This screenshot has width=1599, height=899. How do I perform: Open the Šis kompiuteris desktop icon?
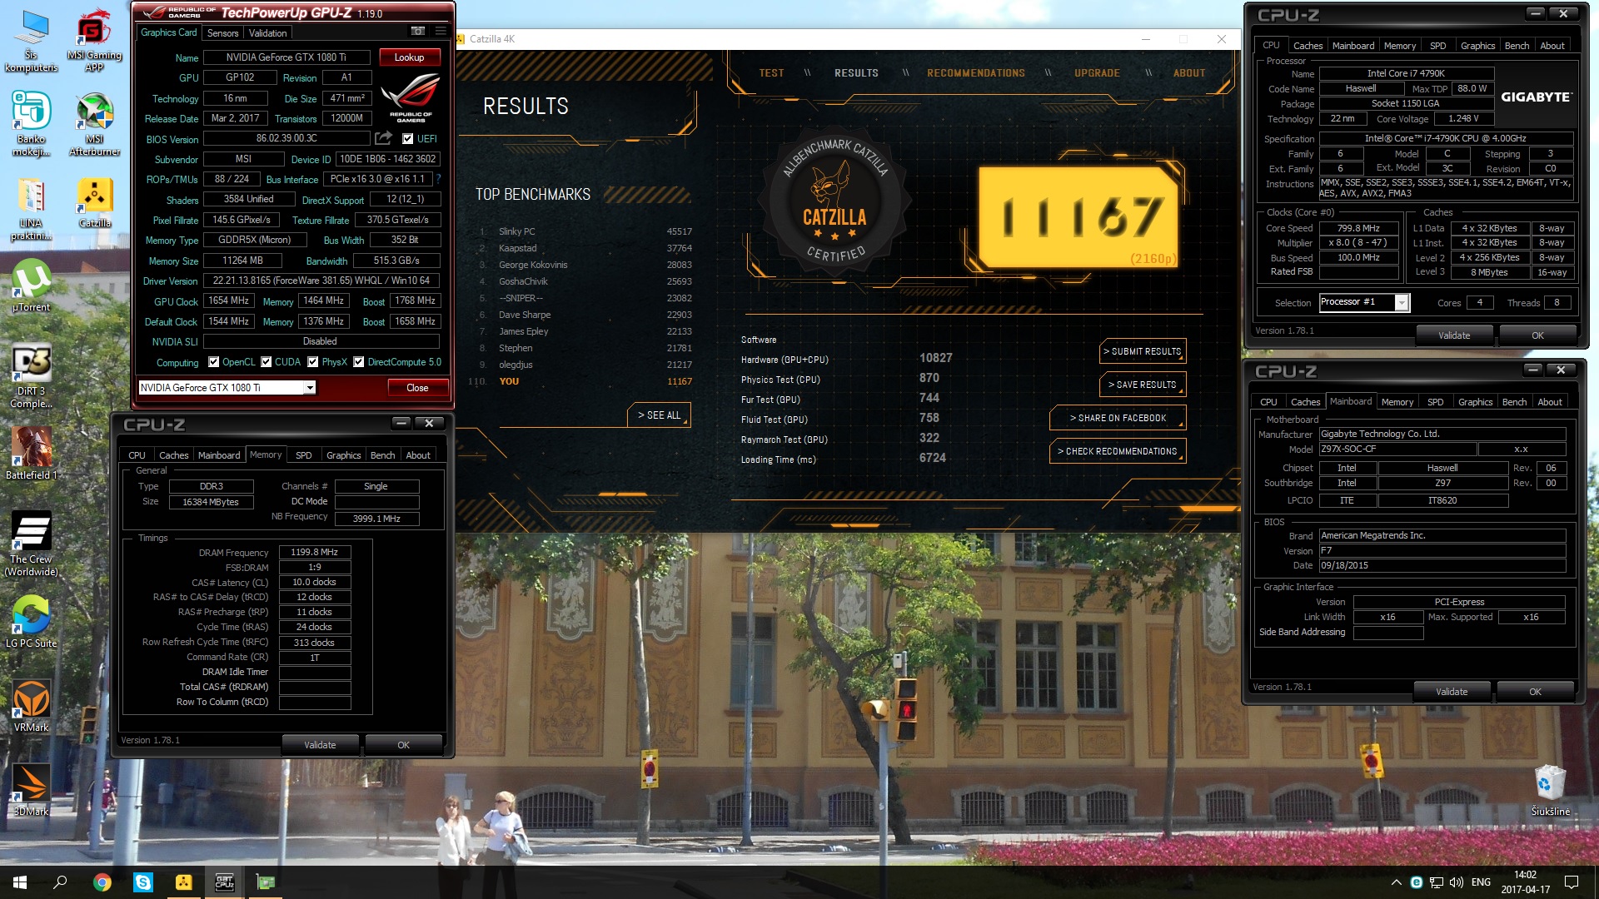click(31, 40)
